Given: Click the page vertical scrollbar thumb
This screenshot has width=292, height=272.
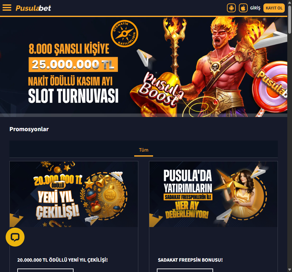Looking at the screenshot, I should click(x=290, y=19).
